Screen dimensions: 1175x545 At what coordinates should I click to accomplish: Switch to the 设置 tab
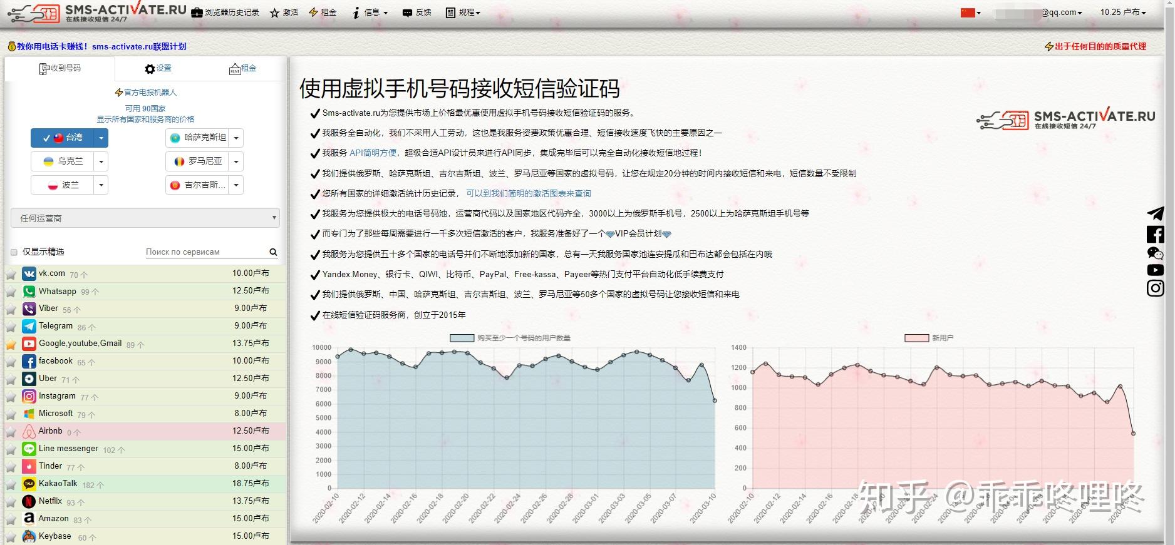click(x=158, y=69)
